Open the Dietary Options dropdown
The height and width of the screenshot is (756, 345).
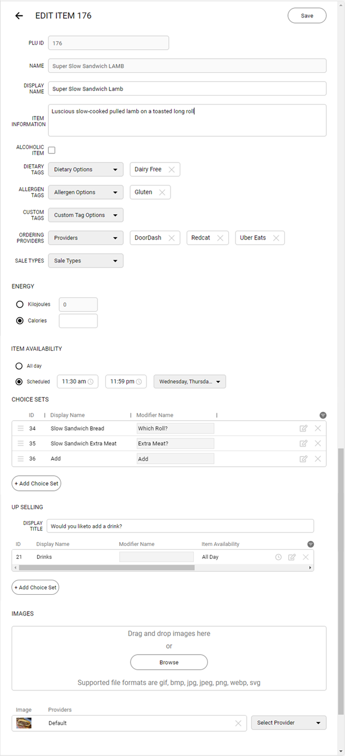pos(85,169)
